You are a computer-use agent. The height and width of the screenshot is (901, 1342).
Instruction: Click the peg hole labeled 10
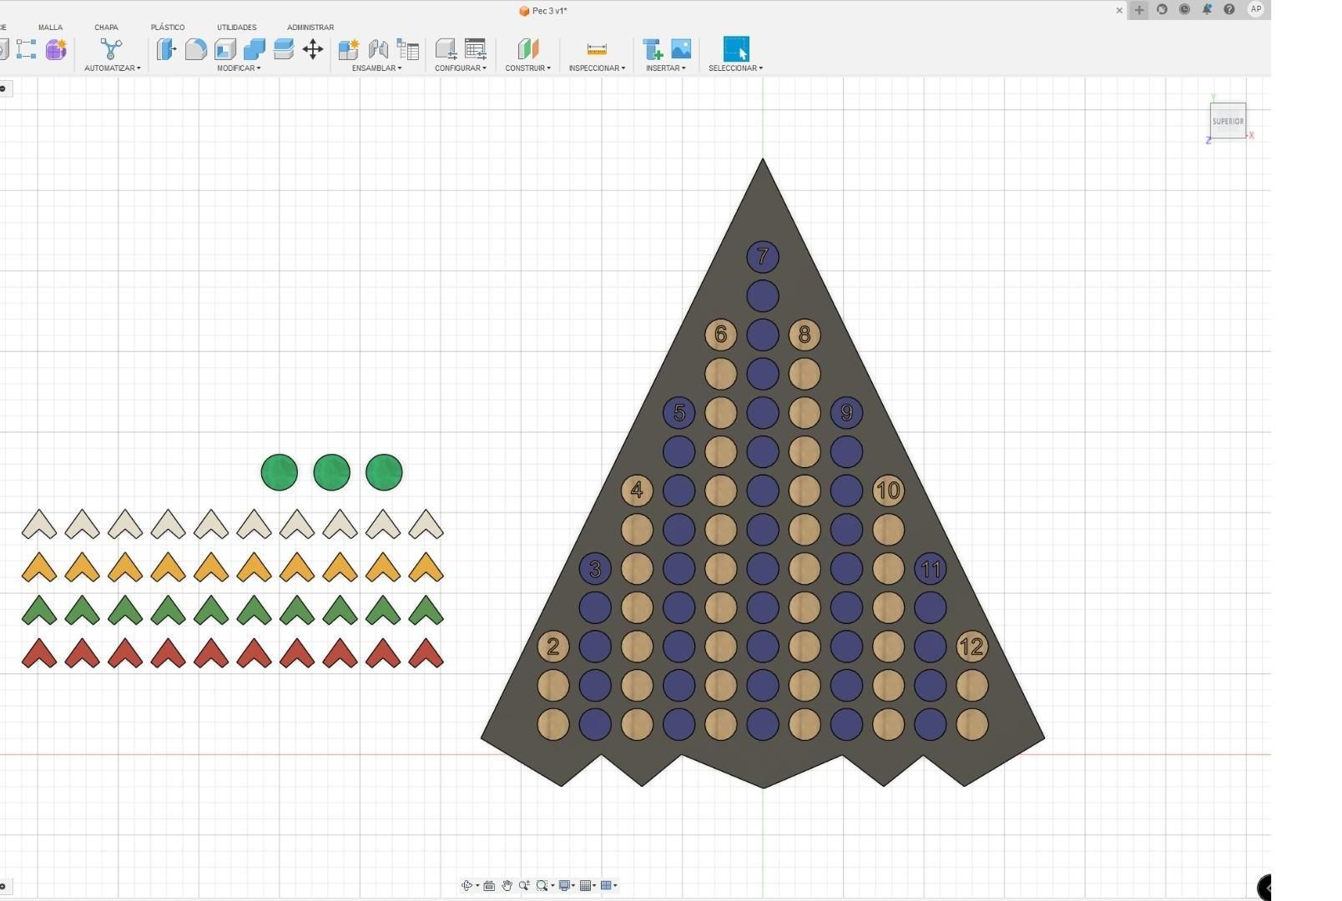(888, 491)
